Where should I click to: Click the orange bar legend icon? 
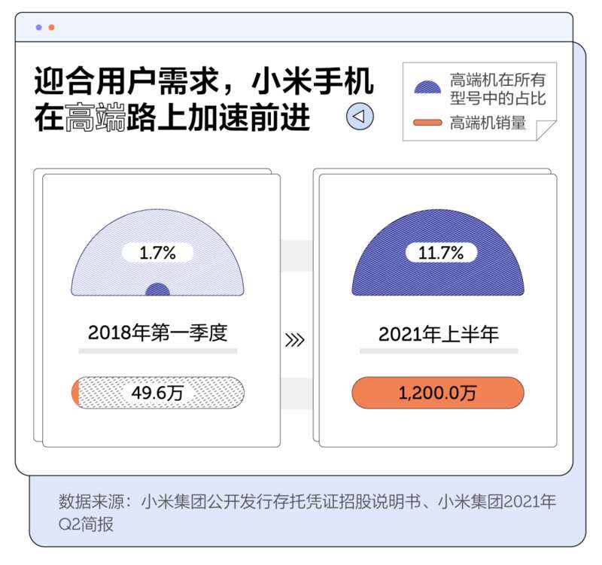click(x=427, y=123)
